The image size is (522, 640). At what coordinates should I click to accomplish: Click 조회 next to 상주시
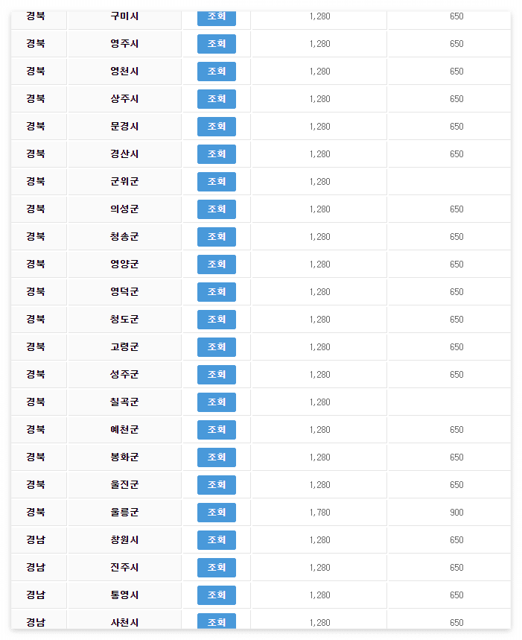[x=216, y=99]
